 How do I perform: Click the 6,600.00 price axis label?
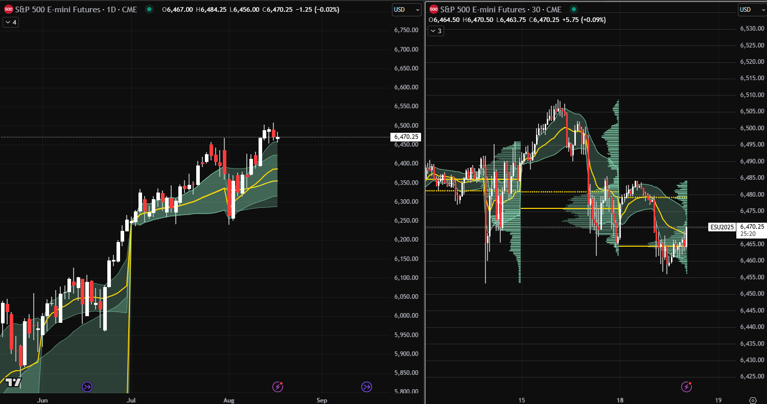[x=406, y=87]
